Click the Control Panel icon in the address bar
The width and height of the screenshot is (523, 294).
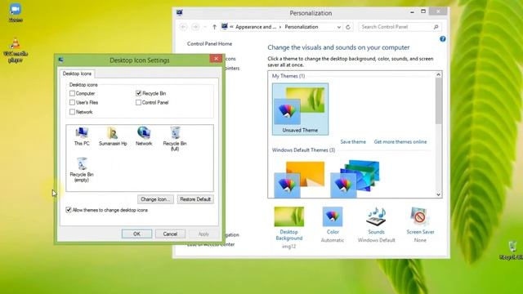coord(225,27)
